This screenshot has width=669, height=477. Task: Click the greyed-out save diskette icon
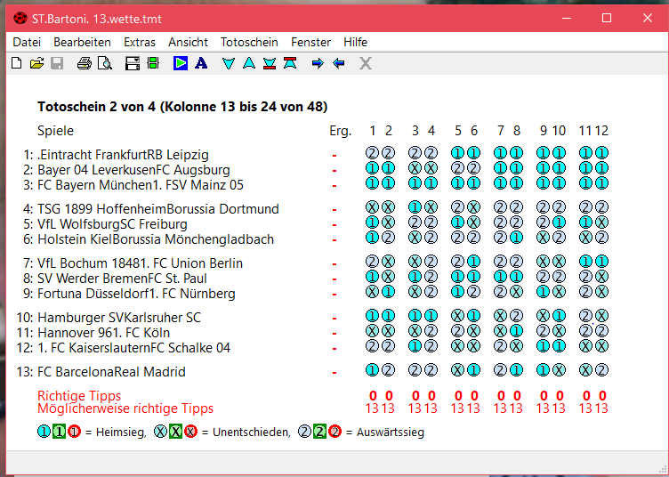[57, 63]
